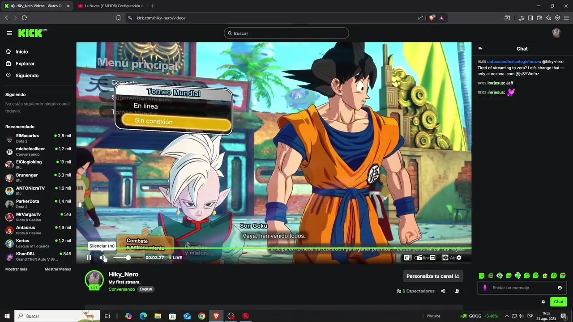Viewport: 573px width, 322px height.
Task: View the 1 Espectadores count
Action: pos(415,291)
